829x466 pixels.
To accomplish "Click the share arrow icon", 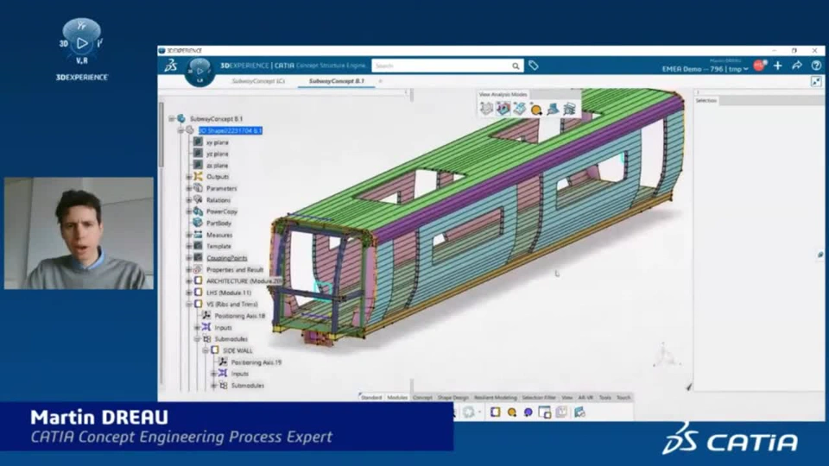I will coord(797,66).
